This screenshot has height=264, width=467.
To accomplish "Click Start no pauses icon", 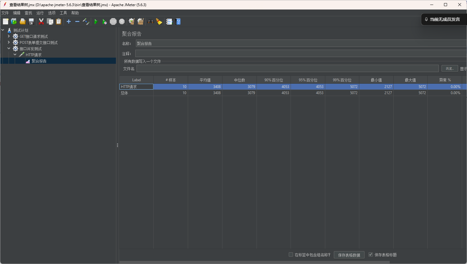I will coord(105,21).
